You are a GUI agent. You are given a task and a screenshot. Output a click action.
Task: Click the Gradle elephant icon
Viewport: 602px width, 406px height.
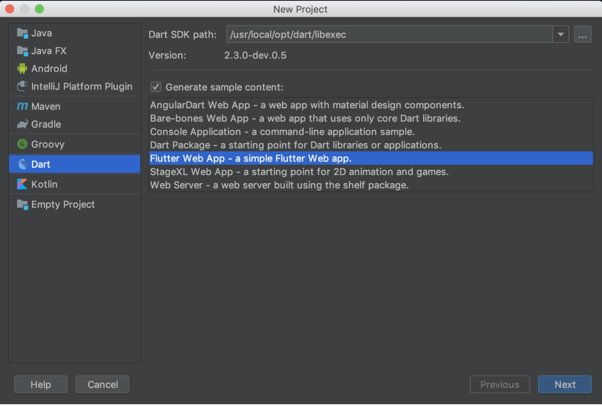click(22, 124)
